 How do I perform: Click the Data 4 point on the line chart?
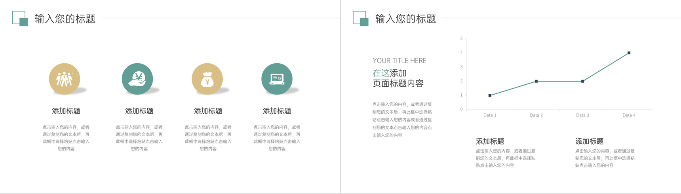coord(629,53)
